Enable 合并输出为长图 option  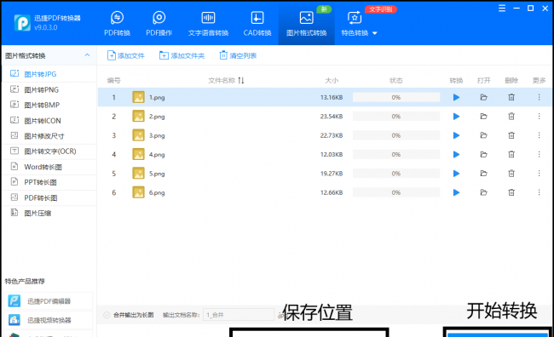(x=107, y=315)
